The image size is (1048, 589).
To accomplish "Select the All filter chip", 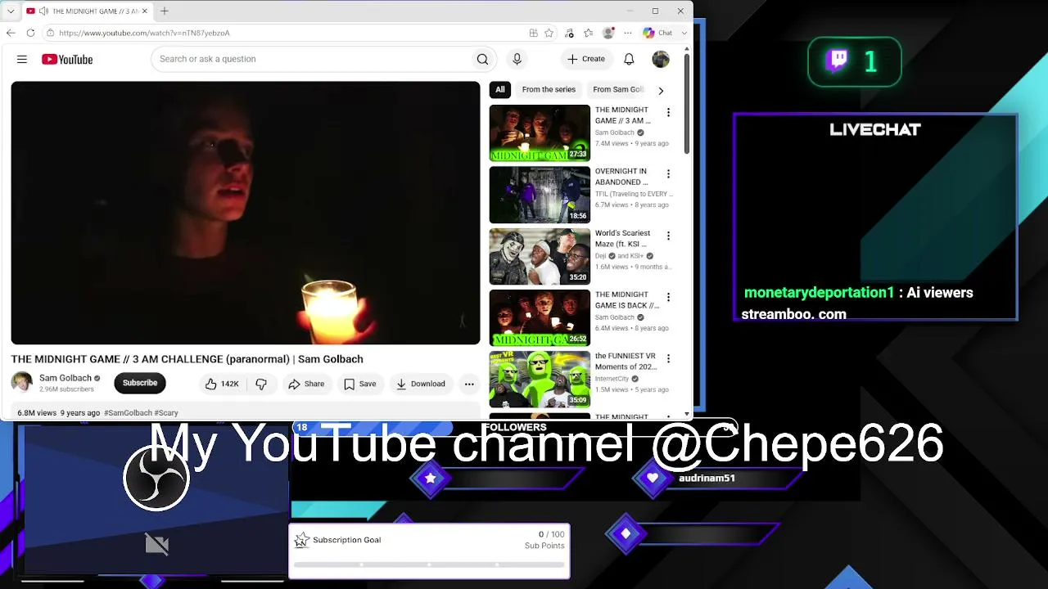I will pos(500,89).
